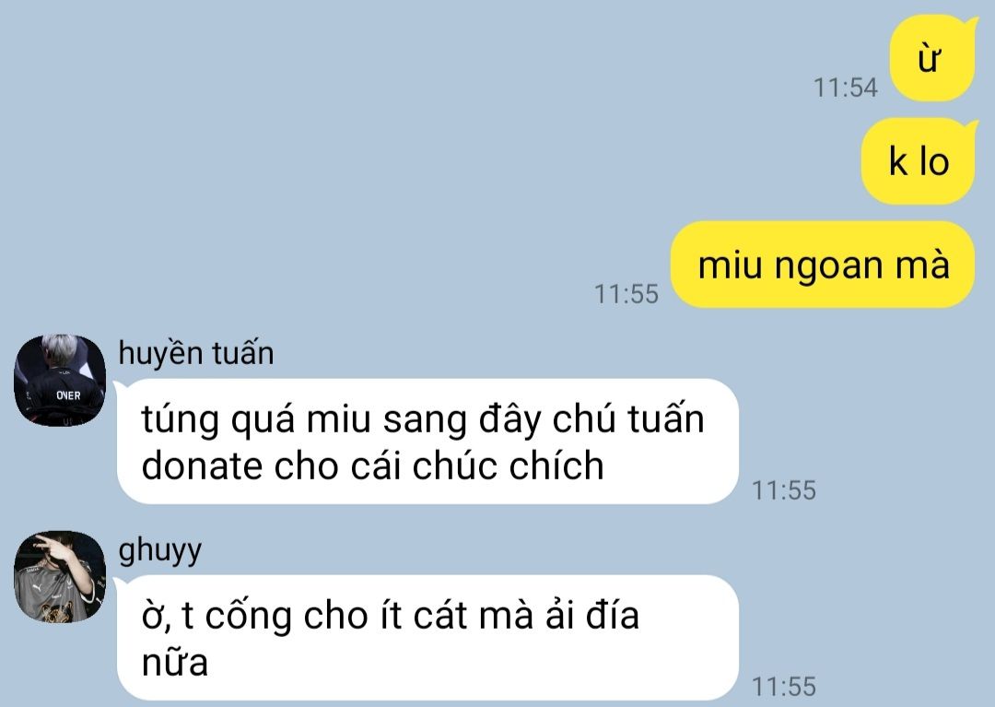Open huyền tuấn's profile avatar
Viewport: 995px width, 707px height.
(60, 381)
